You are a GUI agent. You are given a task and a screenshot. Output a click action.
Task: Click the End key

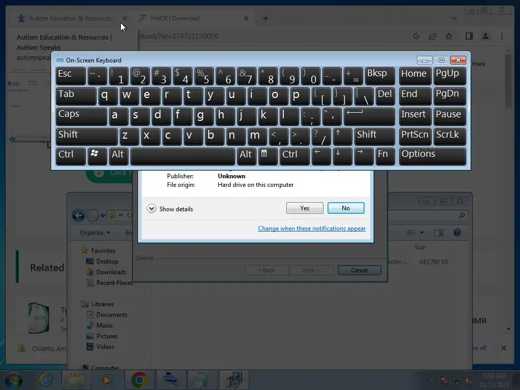coord(415,96)
